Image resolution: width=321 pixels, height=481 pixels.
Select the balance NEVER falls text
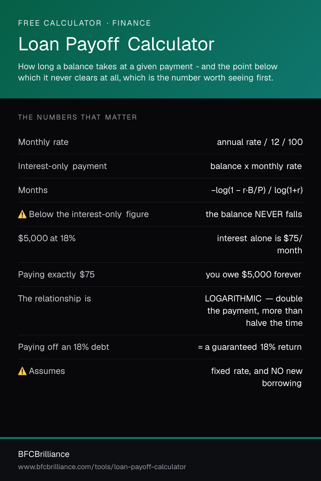tap(254, 214)
